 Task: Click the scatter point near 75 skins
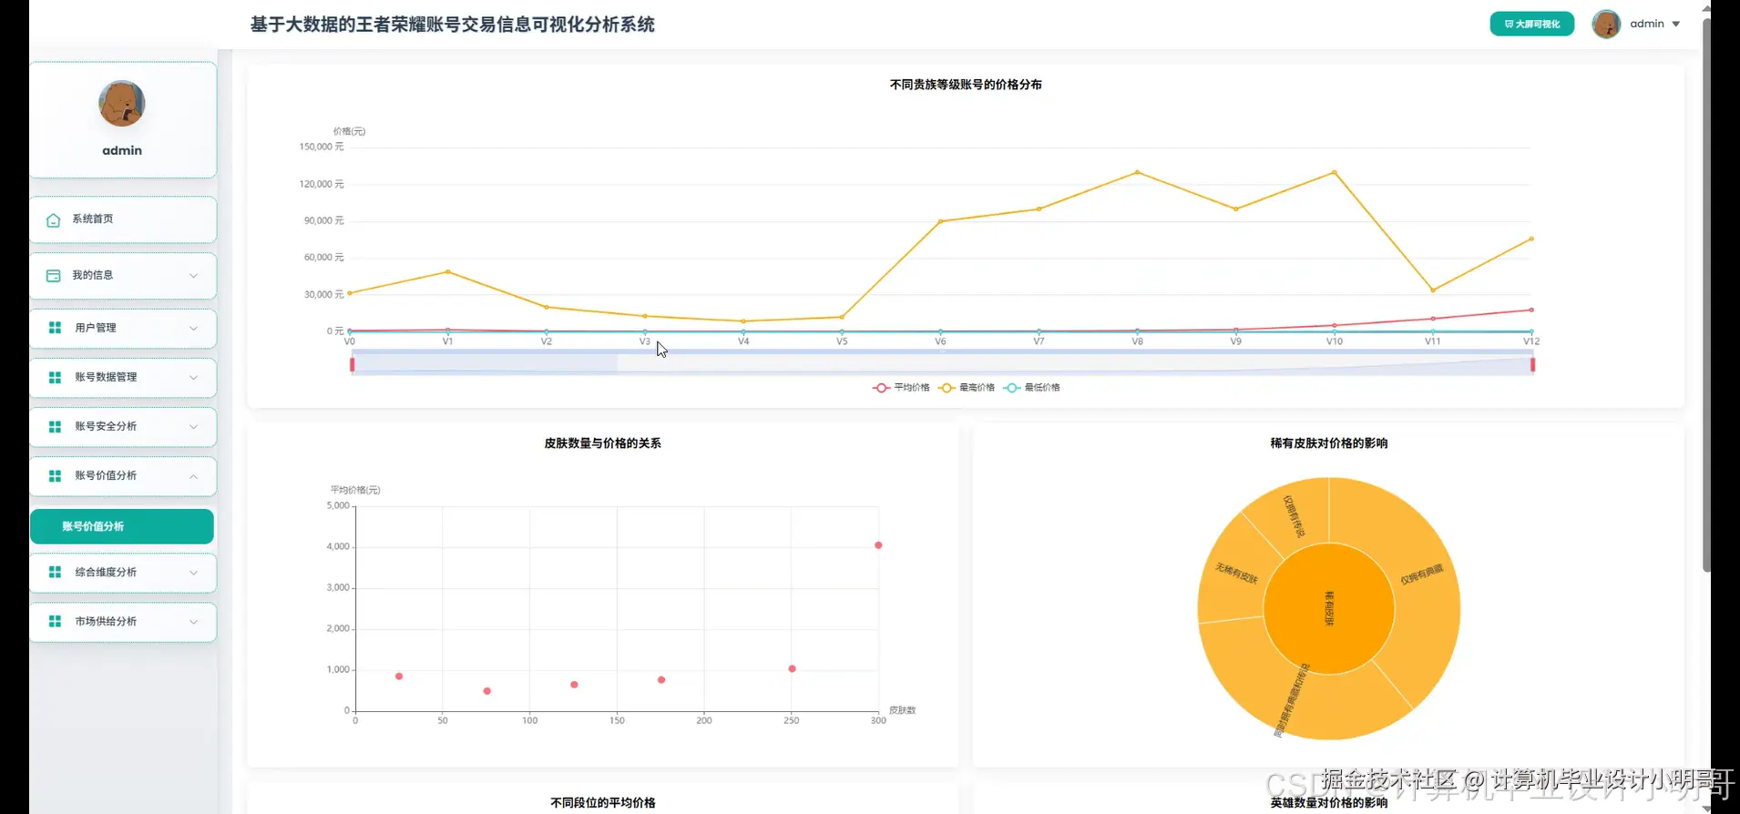[486, 691]
